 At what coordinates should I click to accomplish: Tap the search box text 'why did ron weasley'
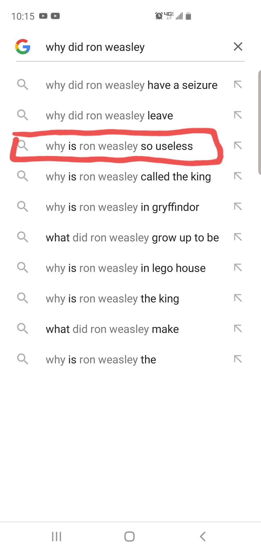[x=95, y=47]
